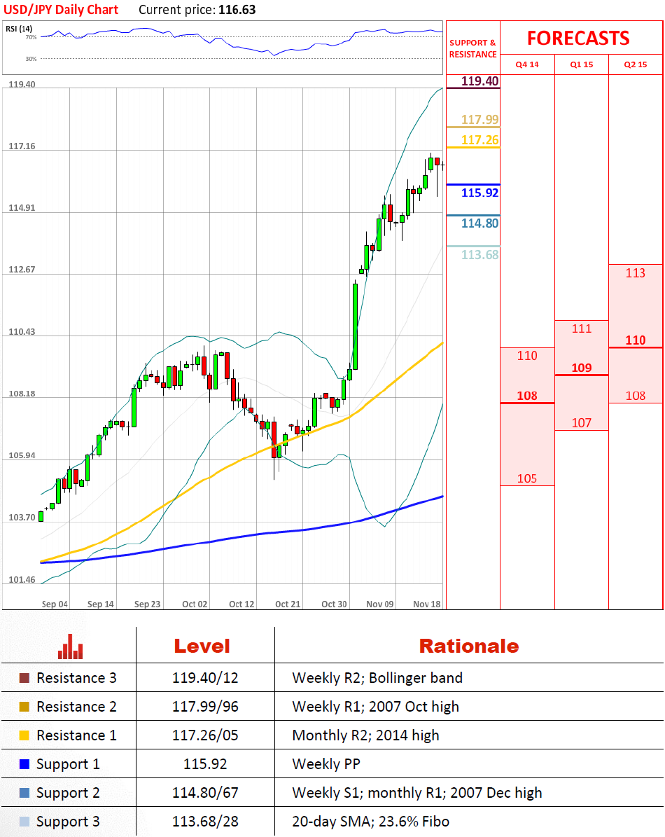Click the 115.92 support level label
Screen dimensions: 665x837
coord(480,193)
